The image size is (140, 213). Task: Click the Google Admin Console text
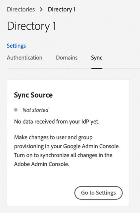click(91, 146)
